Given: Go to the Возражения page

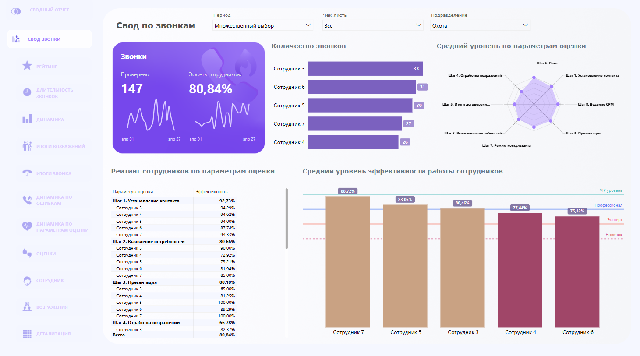Looking at the screenshot, I should click(52, 307).
